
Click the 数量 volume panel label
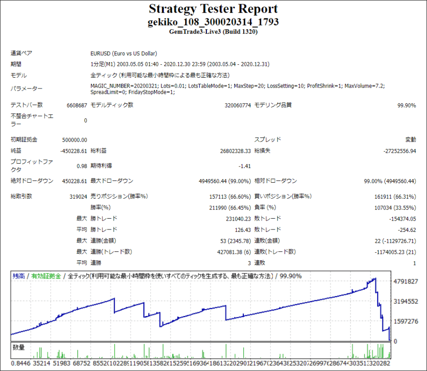coord(18,347)
